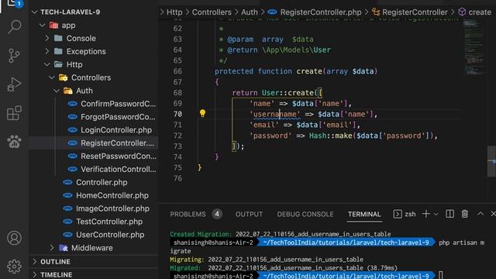Switch to the OUTPUT tab
This screenshot has height=279, width=496.
click(249, 214)
